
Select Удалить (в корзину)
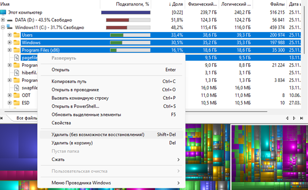[111, 143]
